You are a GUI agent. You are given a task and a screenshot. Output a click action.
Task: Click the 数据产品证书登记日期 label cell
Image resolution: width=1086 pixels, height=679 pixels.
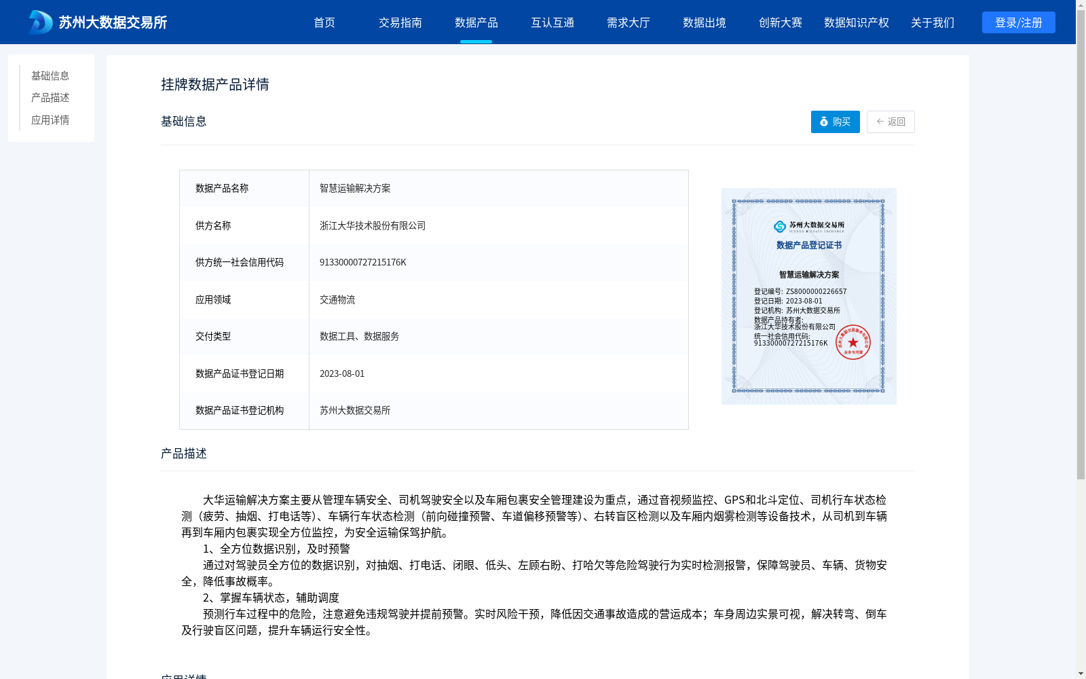point(244,373)
